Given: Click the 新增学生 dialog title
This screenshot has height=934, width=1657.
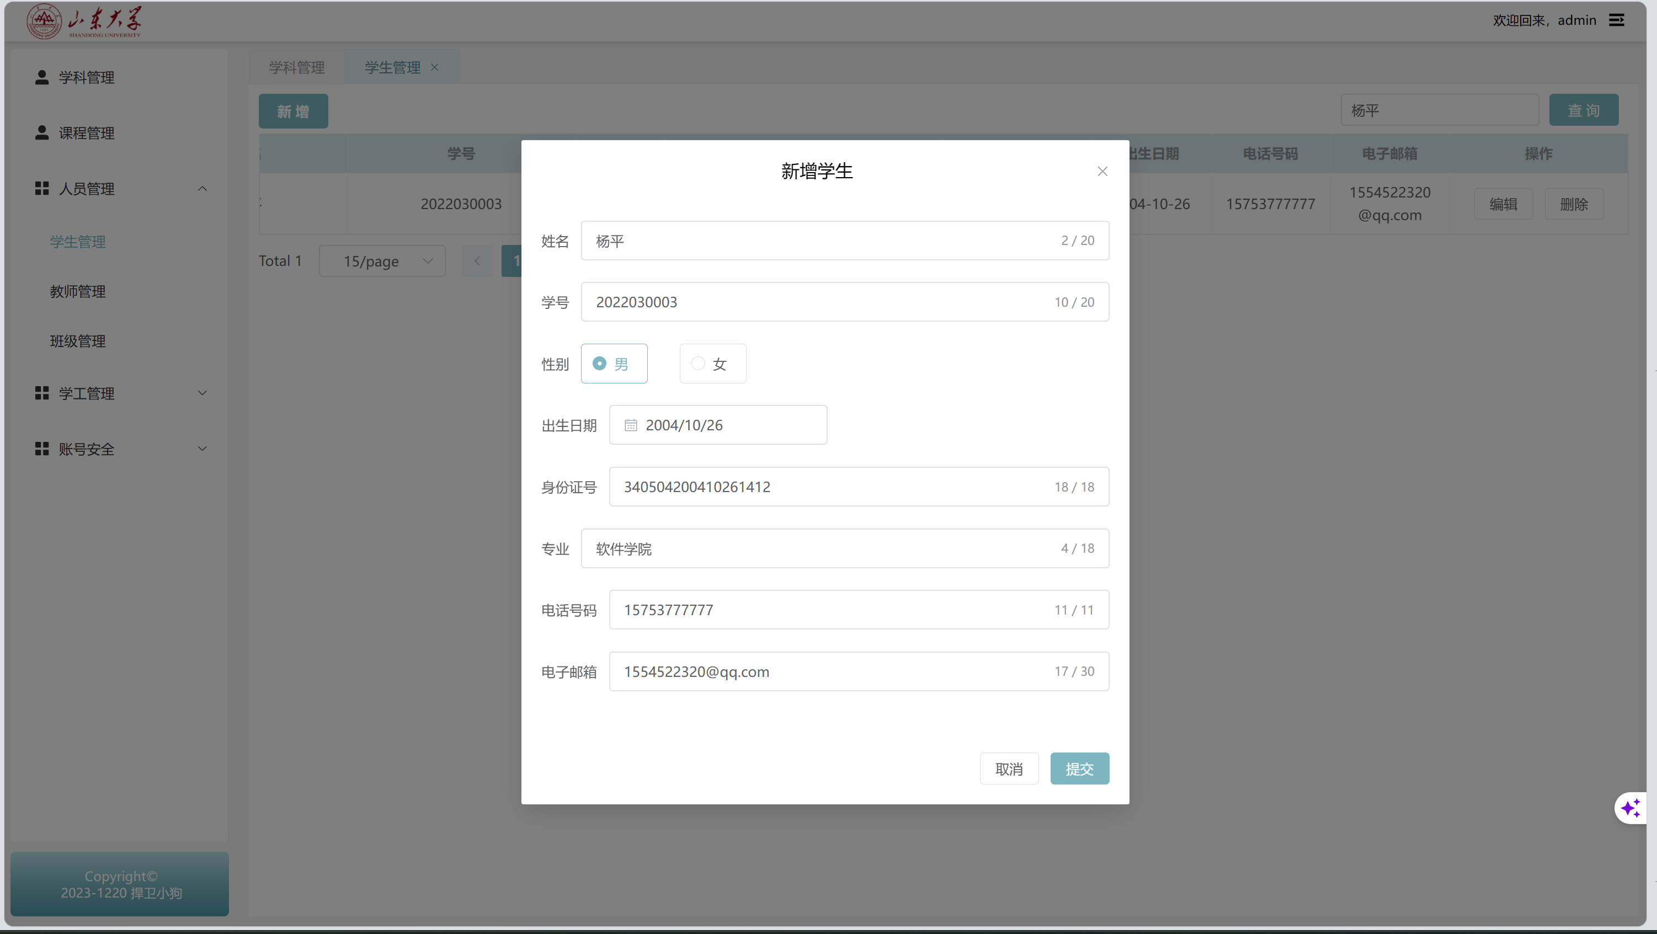Looking at the screenshot, I should tap(817, 171).
